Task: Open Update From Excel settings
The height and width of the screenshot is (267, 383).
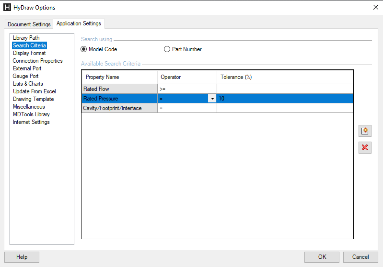Action: tap(35, 91)
